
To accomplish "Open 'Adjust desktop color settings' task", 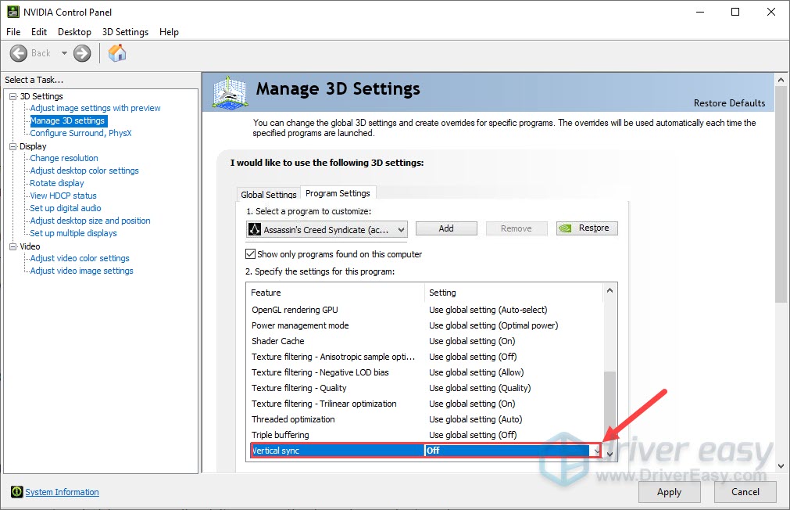I will 84,171.
